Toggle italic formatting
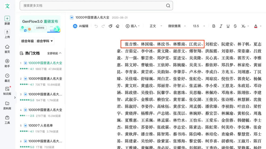This screenshot has height=149, width=266. (221, 26)
